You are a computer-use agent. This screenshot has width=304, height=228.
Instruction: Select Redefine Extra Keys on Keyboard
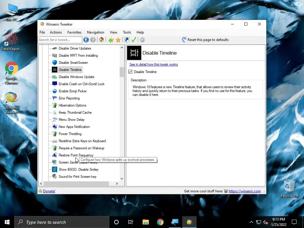tap(82, 141)
